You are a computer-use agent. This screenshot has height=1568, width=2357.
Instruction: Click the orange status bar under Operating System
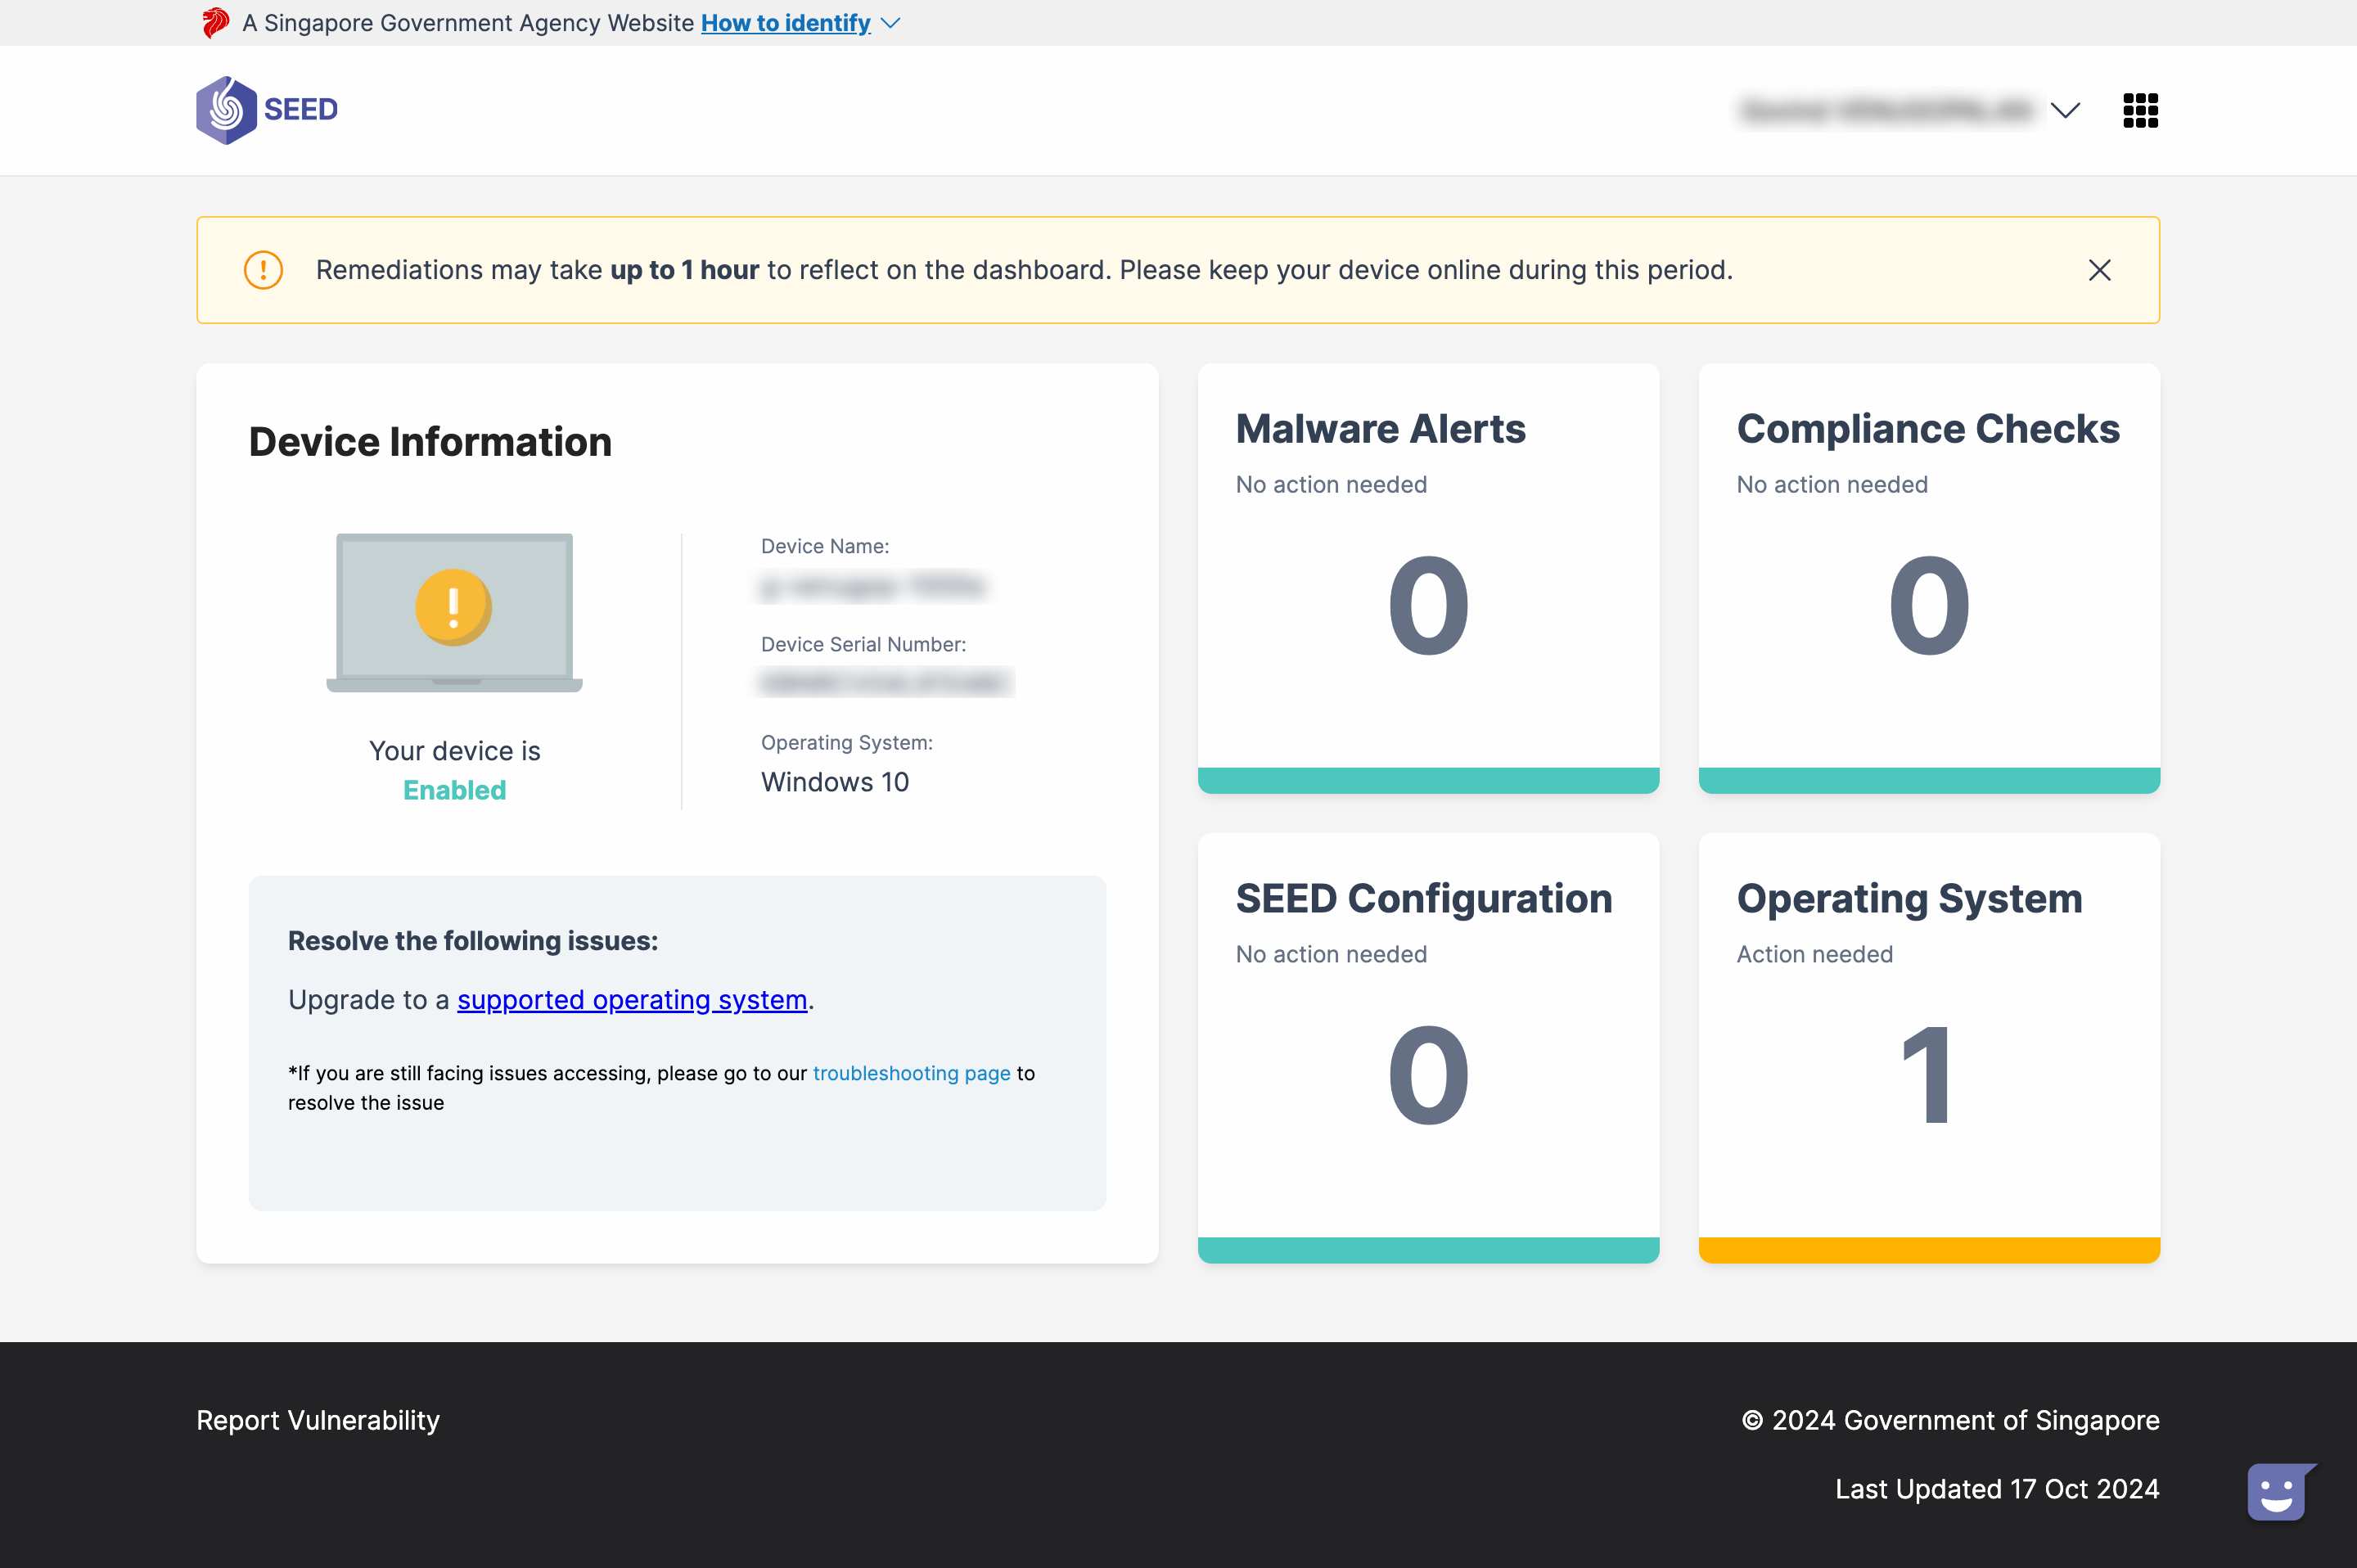click(1928, 1249)
